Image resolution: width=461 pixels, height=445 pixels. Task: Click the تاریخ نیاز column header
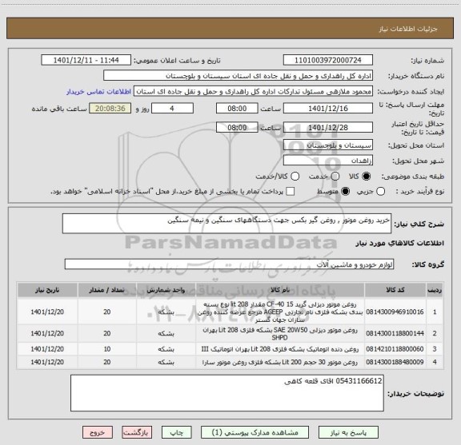47,290
